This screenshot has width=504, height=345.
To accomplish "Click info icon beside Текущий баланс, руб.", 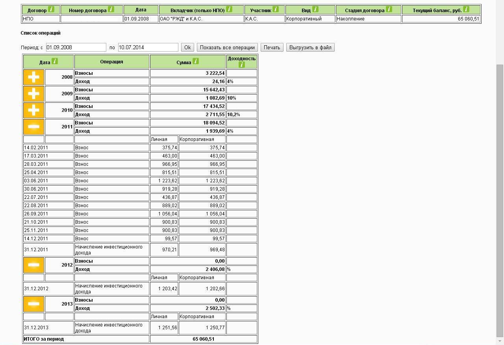I will tap(466, 9).
